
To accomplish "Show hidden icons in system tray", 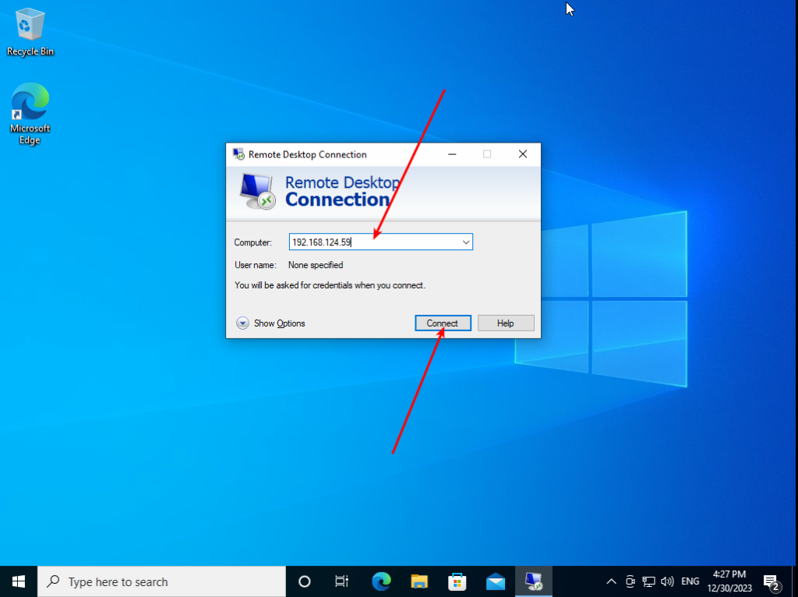I will [x=611, y=581].
